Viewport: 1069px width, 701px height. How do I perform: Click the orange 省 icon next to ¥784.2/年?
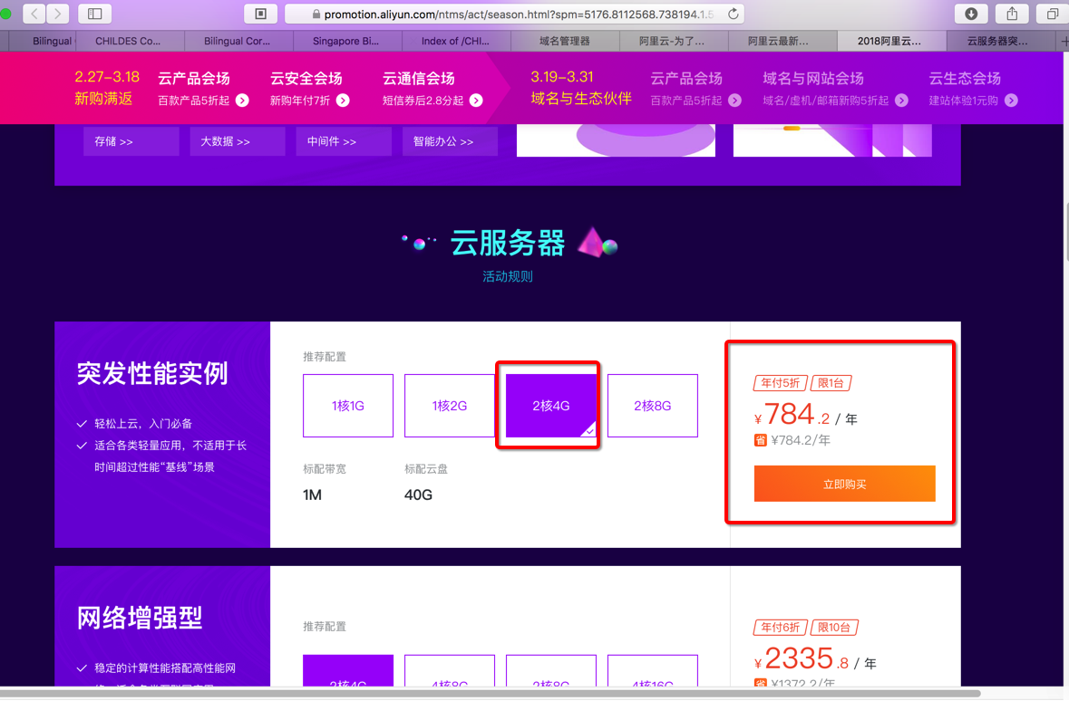pyautogui.click(x=760, y=440)
